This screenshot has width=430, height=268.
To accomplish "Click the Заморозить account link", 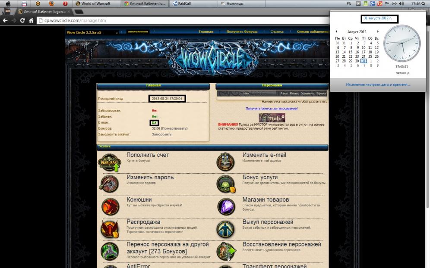I will click(x=161, y=134).
